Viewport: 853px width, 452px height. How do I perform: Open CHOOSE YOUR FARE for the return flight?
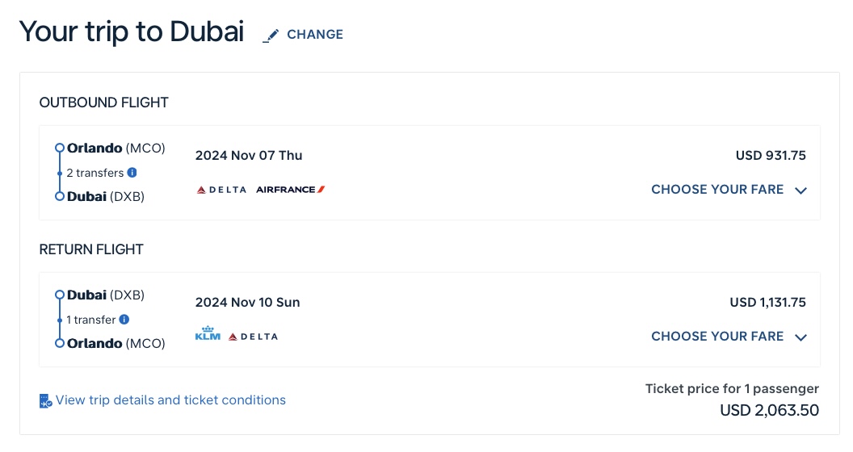click(717, 337)
